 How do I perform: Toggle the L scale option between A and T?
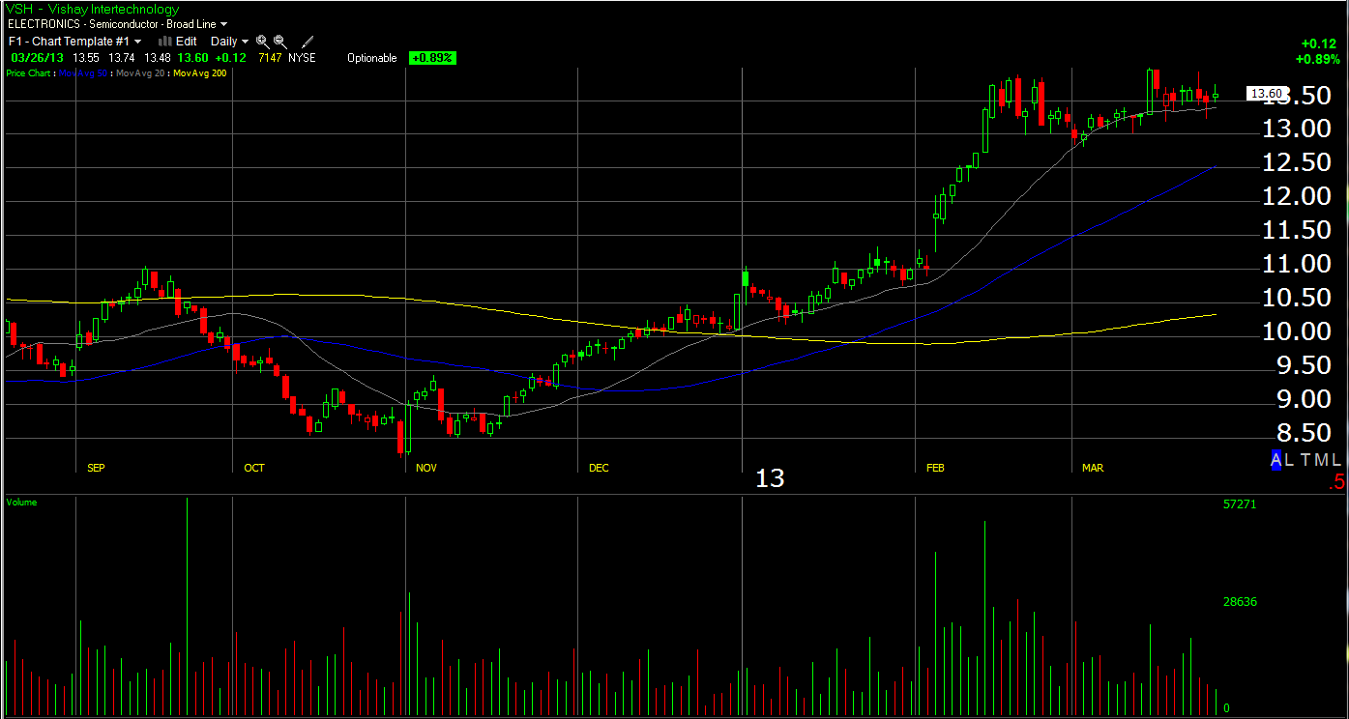[1290, 460]
